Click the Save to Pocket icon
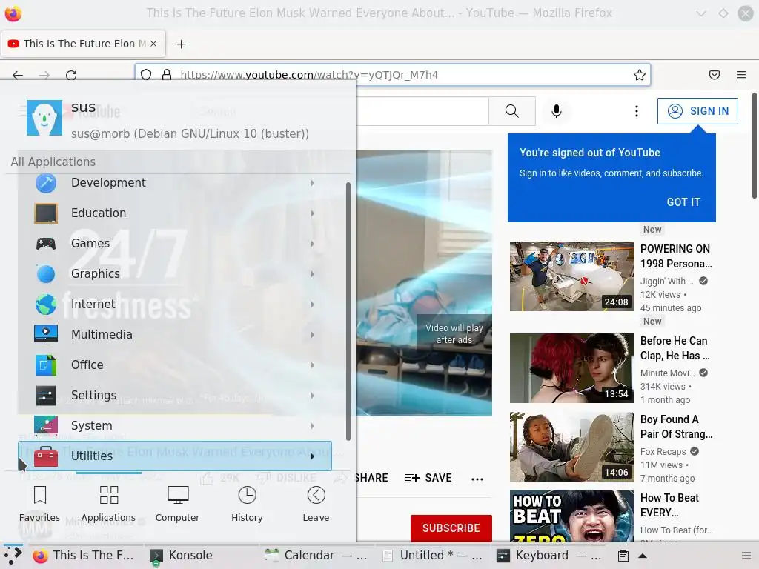The height and width of the screenshot is (569, 759). [715, 75]
